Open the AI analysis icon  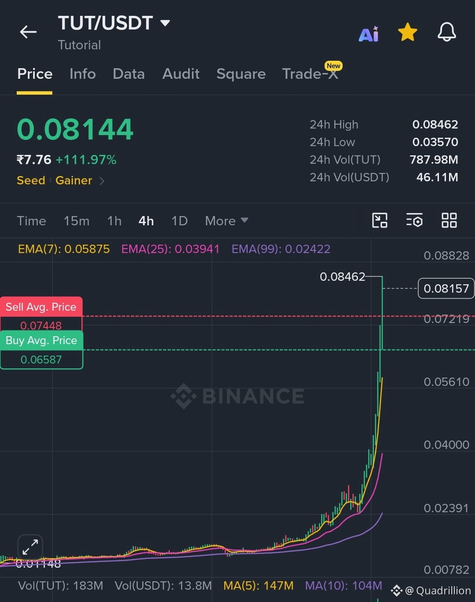pyautogui.click(x=369, y=33)
